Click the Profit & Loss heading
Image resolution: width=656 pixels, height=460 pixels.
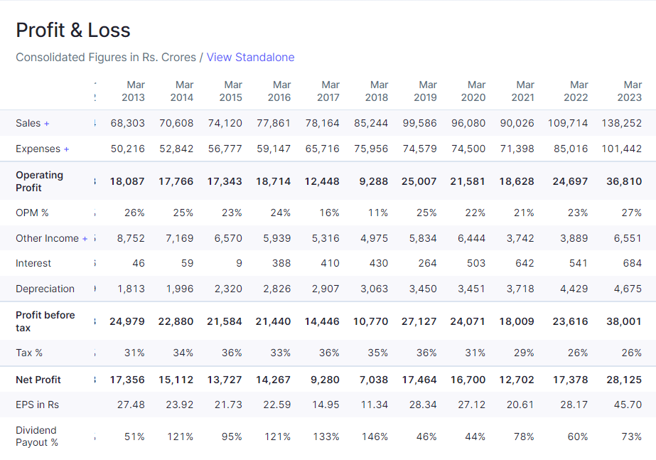(x=73, y=30)
